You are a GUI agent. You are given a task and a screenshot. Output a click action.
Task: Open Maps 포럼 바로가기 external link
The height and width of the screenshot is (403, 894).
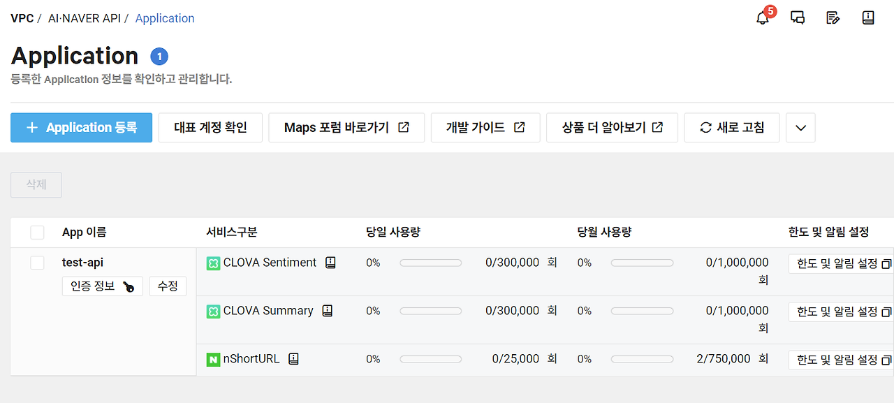[x=346, y=128]
